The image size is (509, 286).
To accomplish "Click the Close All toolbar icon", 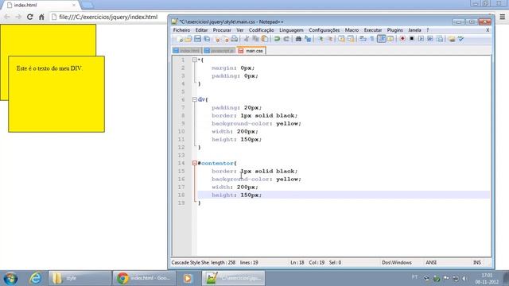I will 226,39.
